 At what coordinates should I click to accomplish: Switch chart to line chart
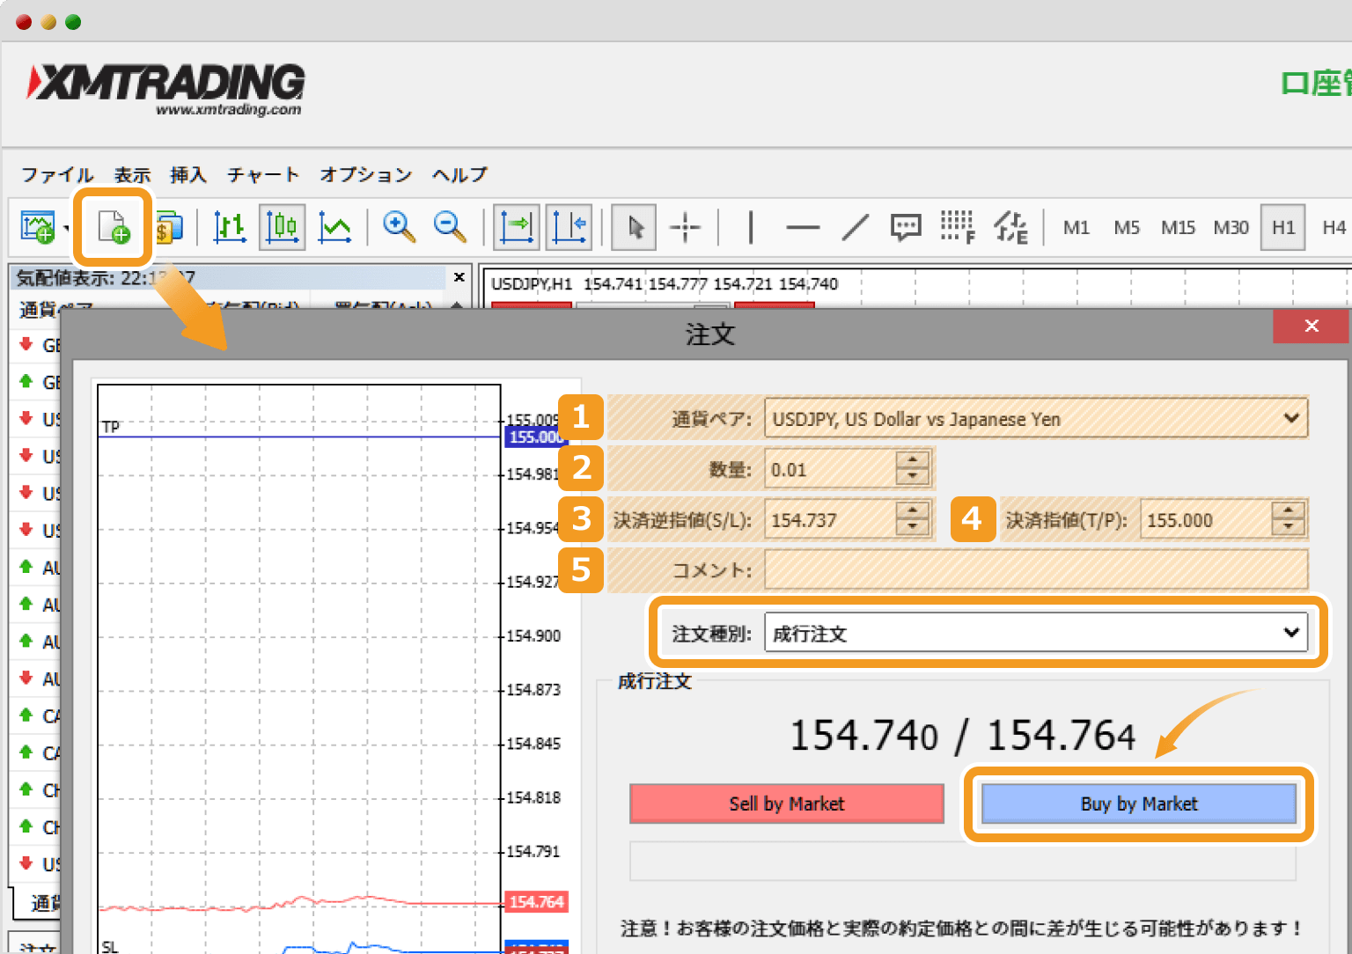(334, 227)
